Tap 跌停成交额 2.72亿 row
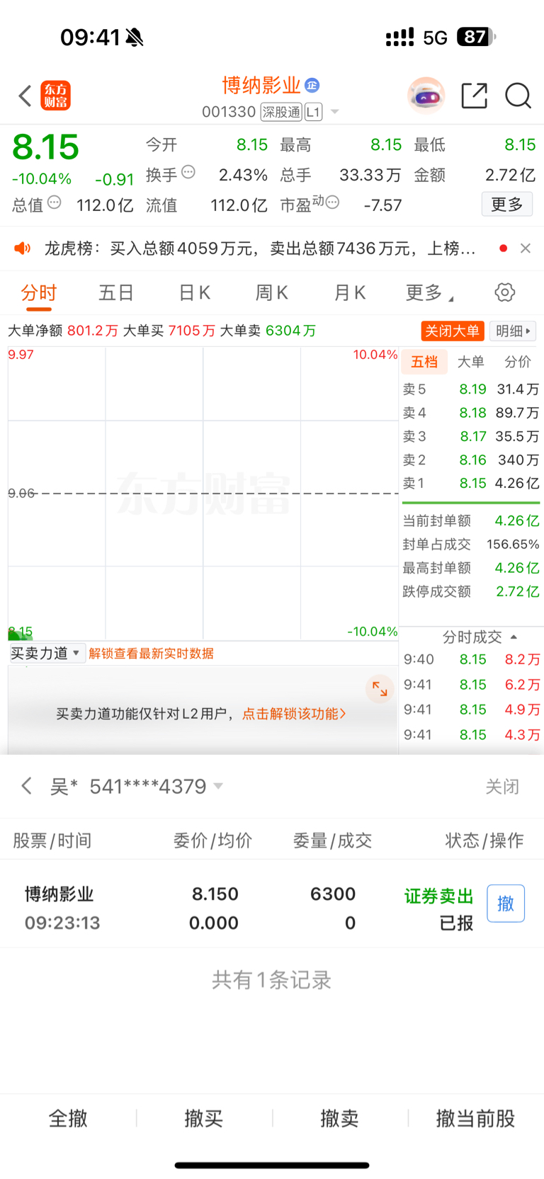544x1179 pixels. point(471,591)
